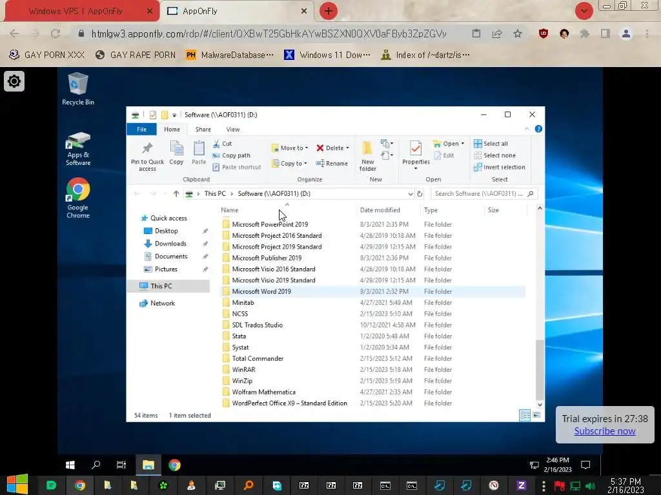Go up one folder level
This screenshot has height=495, width=661.
(176, 193)
